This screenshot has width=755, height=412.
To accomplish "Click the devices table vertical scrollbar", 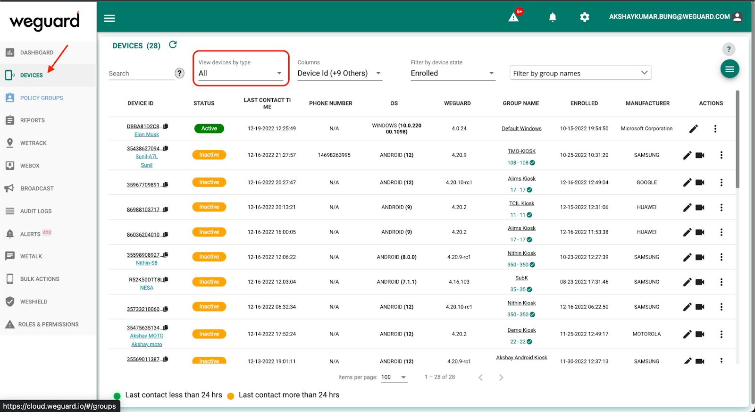I will click(738, 139).
